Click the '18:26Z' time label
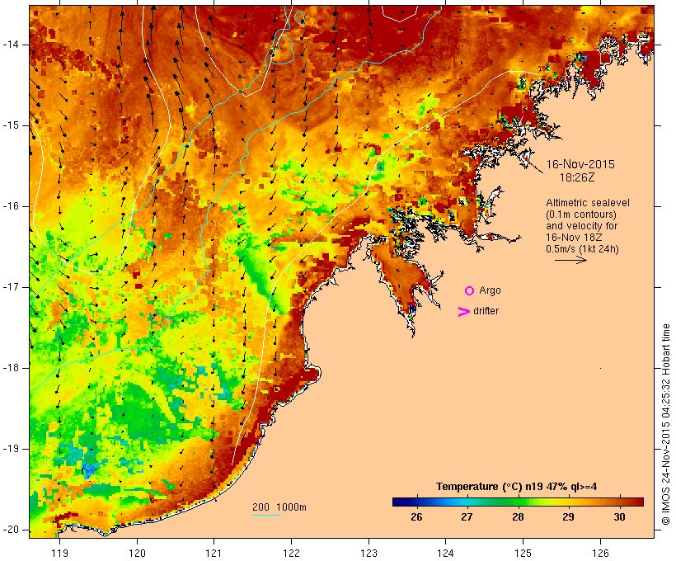This screenshot has height=561, width=676. pyautogui.click(x=577, y=177)
